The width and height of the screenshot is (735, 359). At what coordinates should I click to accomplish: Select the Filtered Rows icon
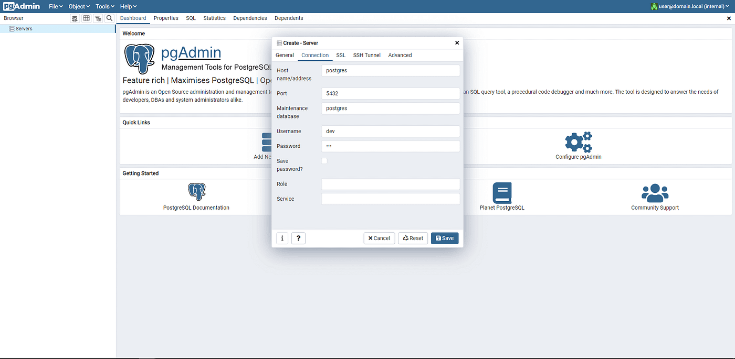[98, 18]
